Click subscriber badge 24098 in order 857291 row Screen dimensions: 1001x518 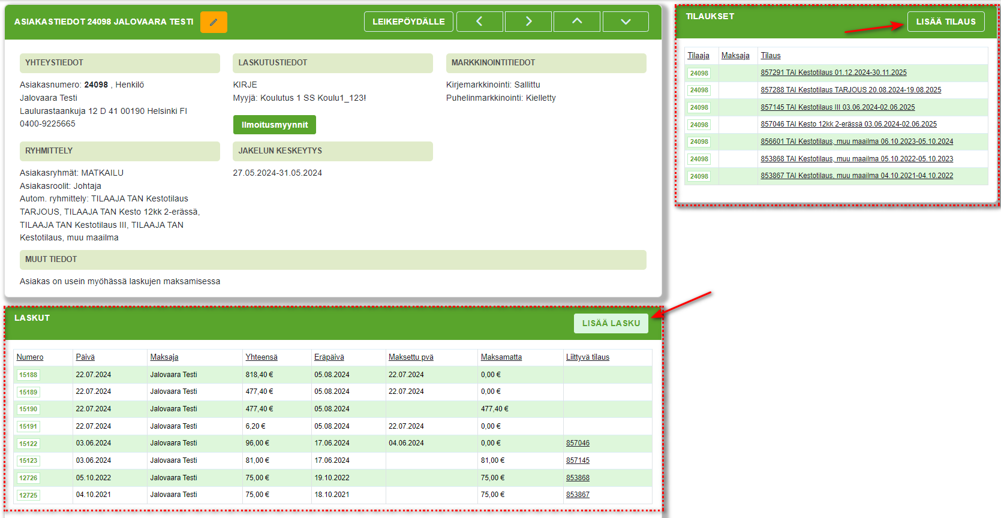pos(699,73)
